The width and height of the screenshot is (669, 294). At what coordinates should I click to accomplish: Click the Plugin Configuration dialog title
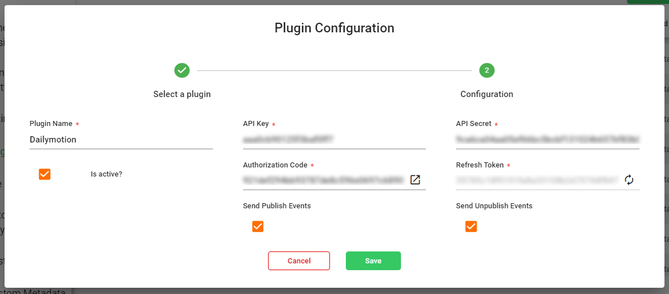pyautogui.click(x=334, y=28)
